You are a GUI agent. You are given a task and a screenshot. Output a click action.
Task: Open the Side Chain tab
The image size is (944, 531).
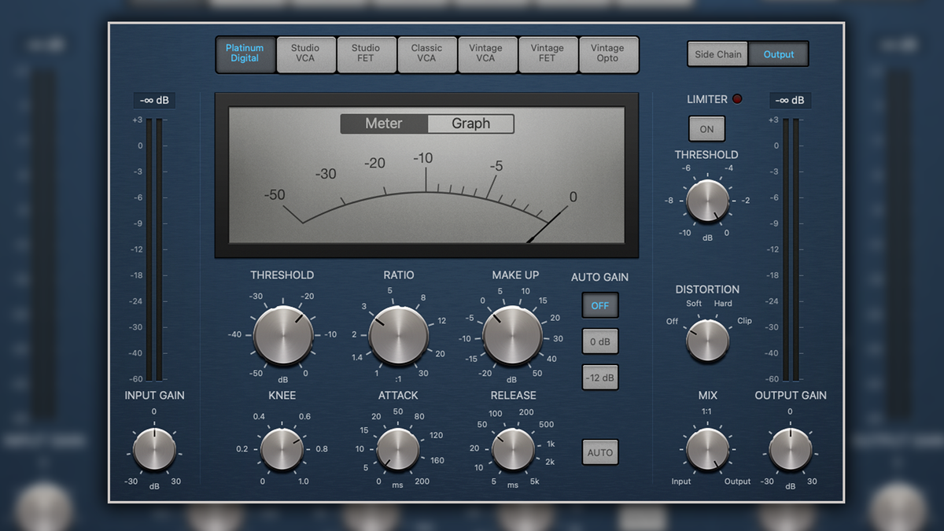717,54
